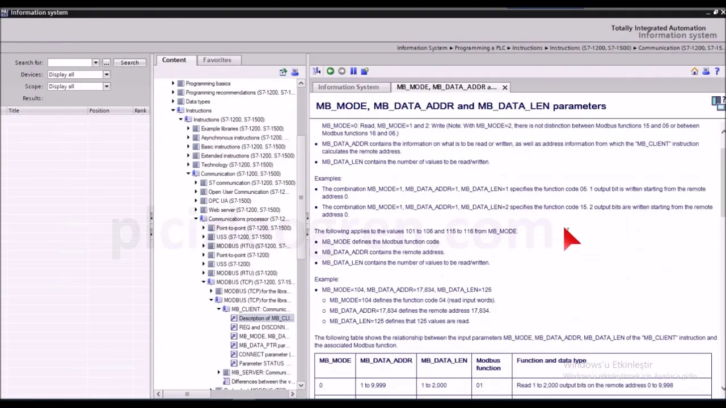Click table cell '1 to 9,999'
The width and height of the screenshot is (726, 408).
click(x=373, y=385)
